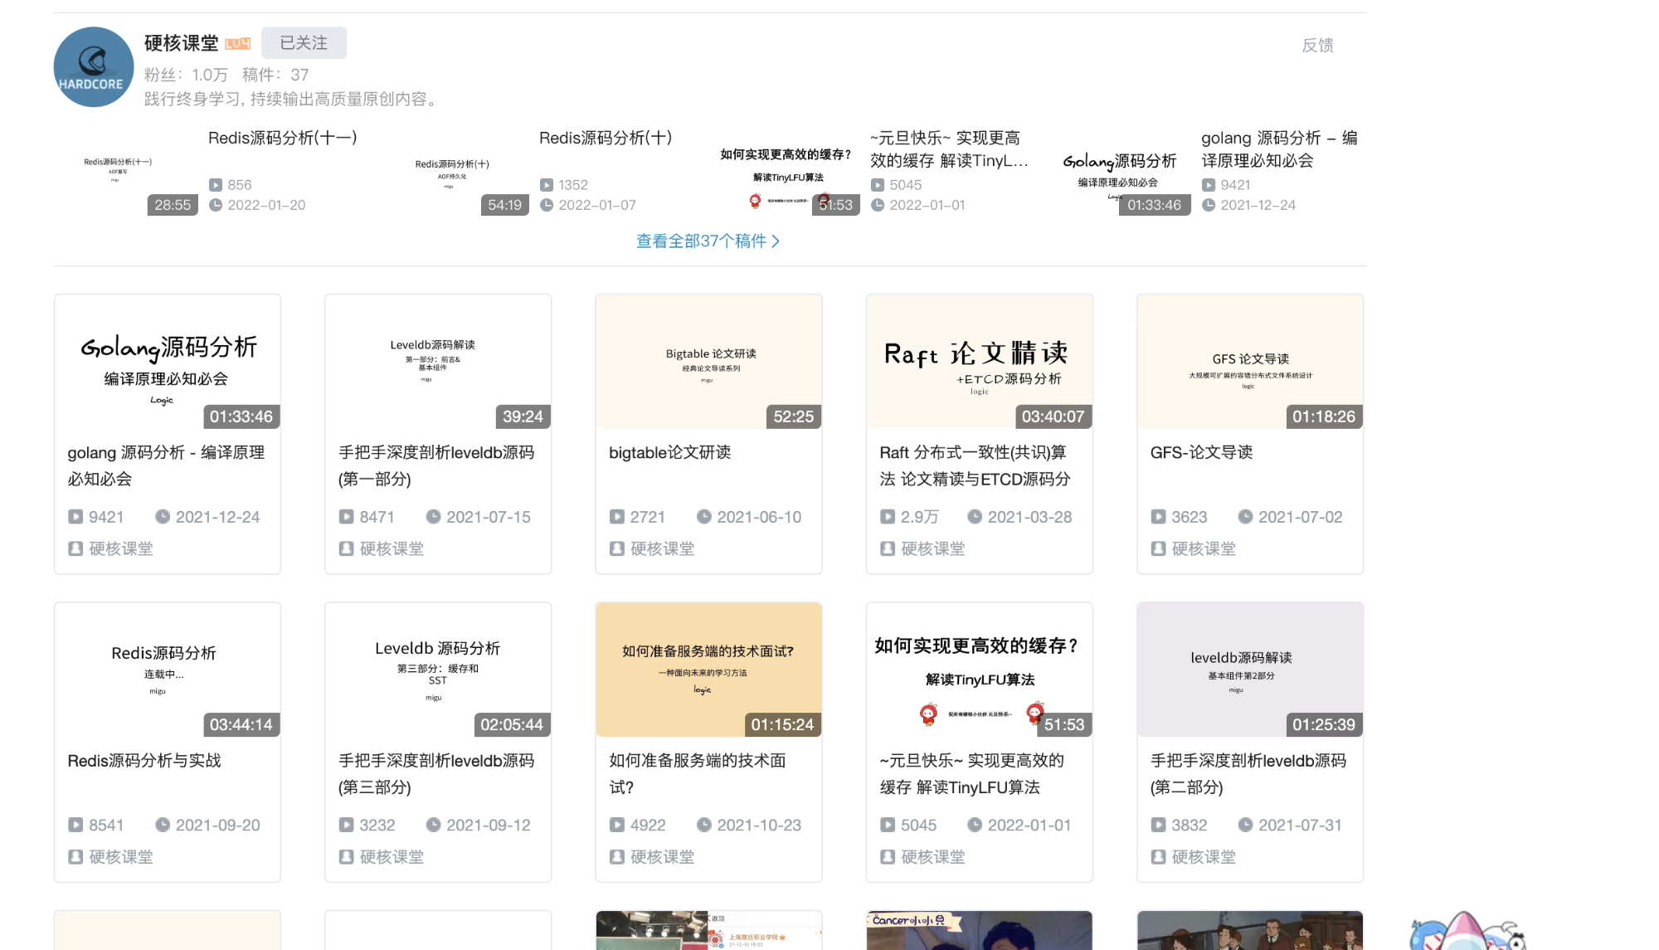Click play count icon beside 3832
The image size is (1659, 950).
pos(1158,825)
